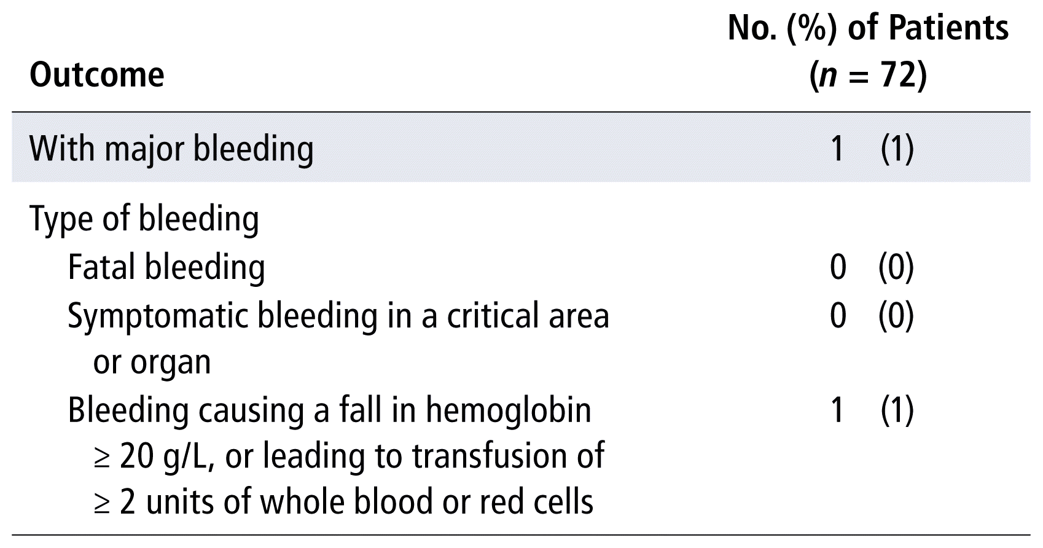Click count '0' in the Fatal bleeding row
The width and height of the screenshot is (1043, 548).
[838, 267]
